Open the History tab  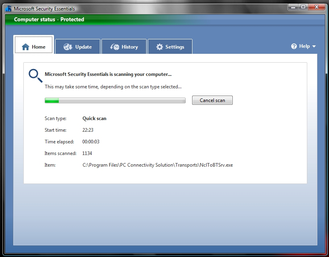click(124, 47)
